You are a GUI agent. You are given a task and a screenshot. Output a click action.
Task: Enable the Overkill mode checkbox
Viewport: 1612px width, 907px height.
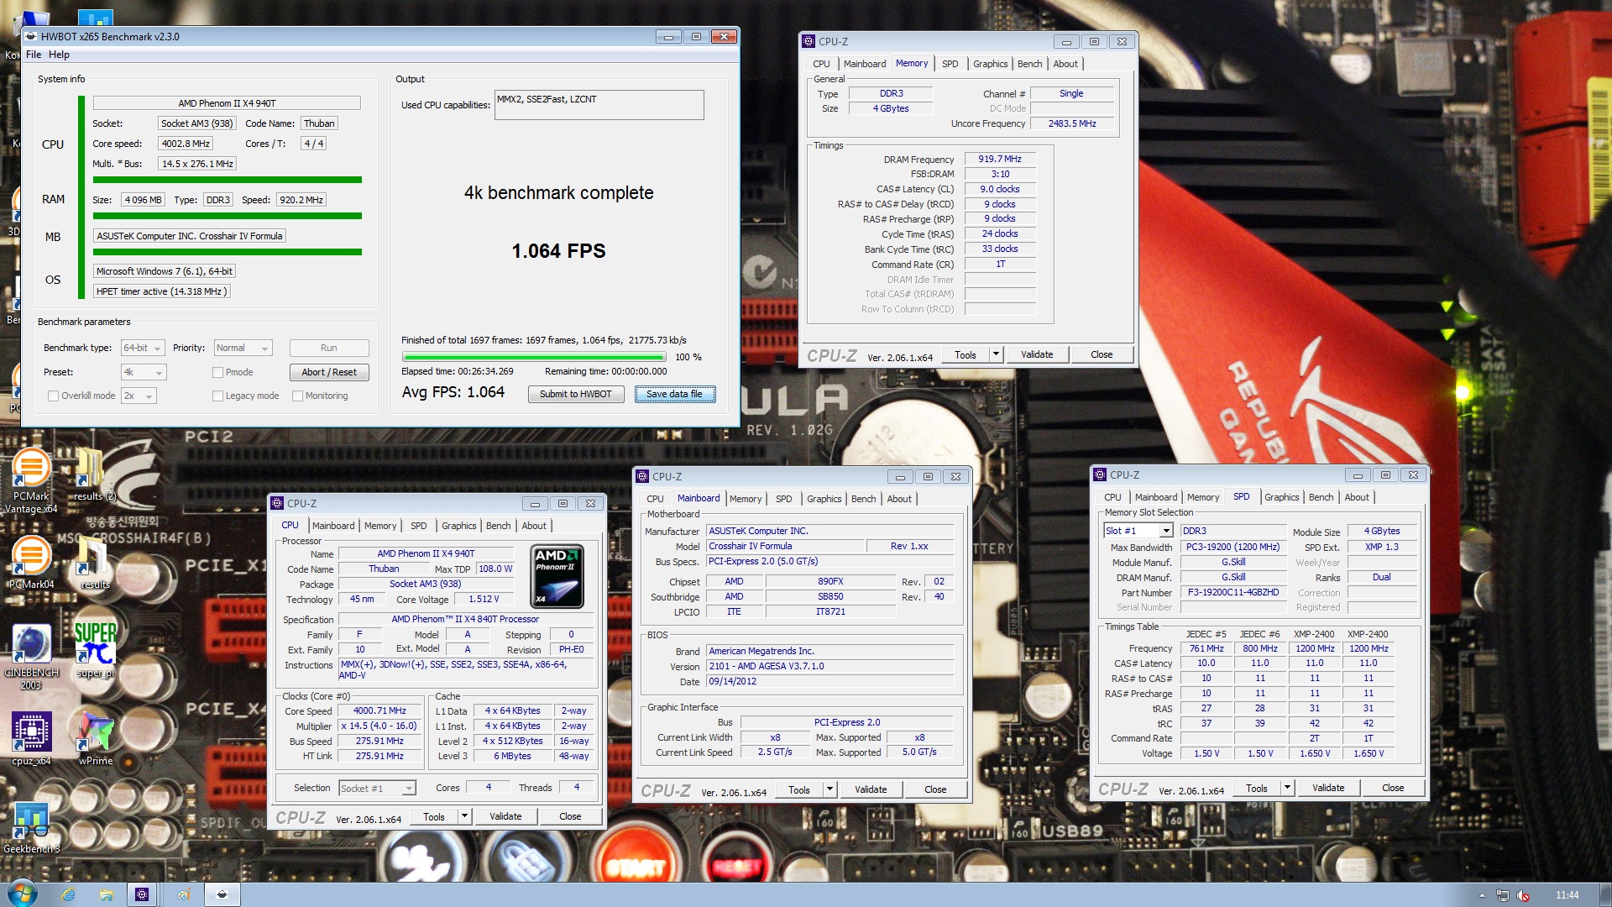[x=54, y=396]
